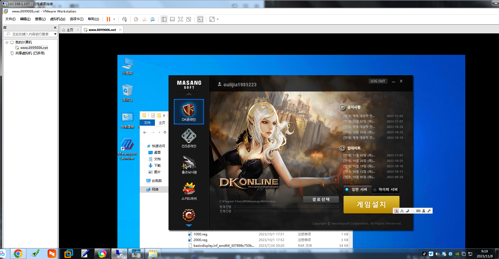The image size is (499, 259).
Task: Open the 查看(V) menu
Action: tap(40, 19)
